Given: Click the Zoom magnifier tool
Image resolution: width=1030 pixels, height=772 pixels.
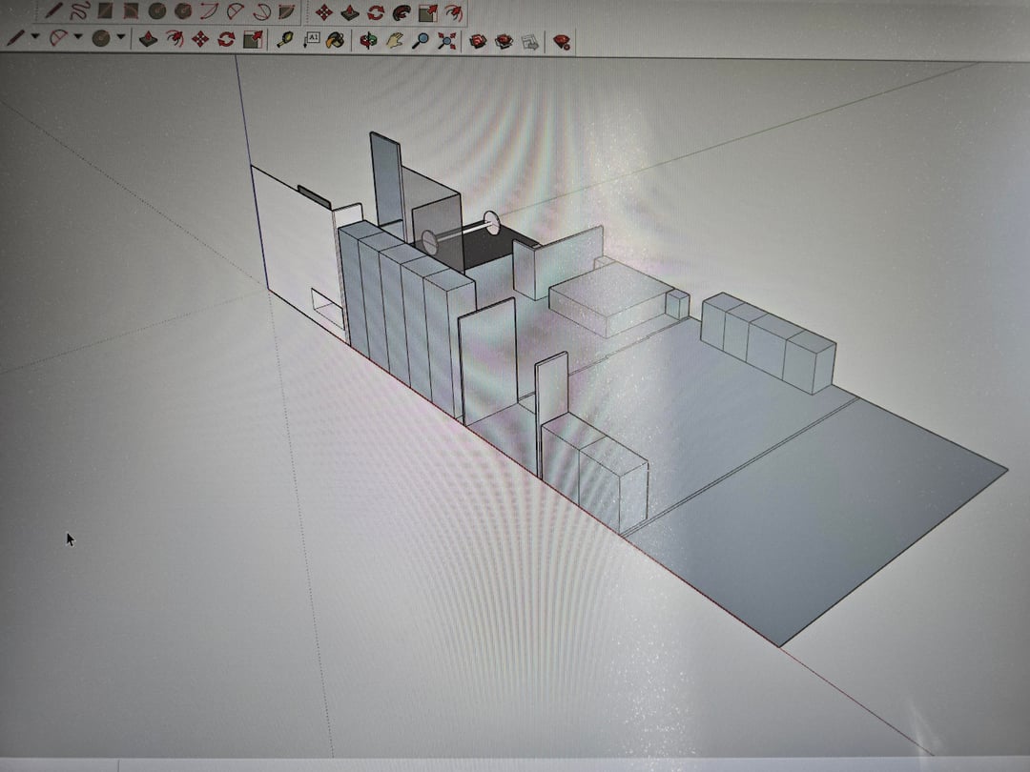Looking at the screenshot, I should 421,40.
